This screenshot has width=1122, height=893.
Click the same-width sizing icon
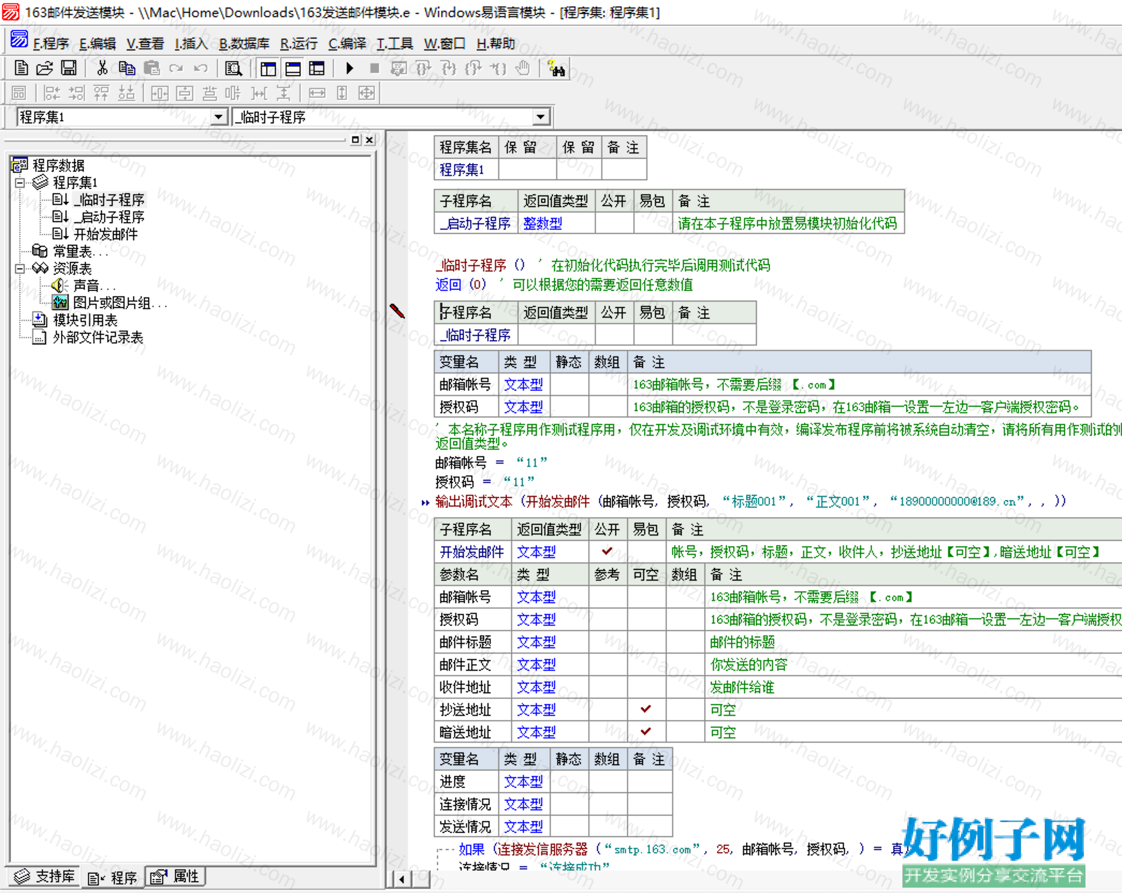pos(317,93)
